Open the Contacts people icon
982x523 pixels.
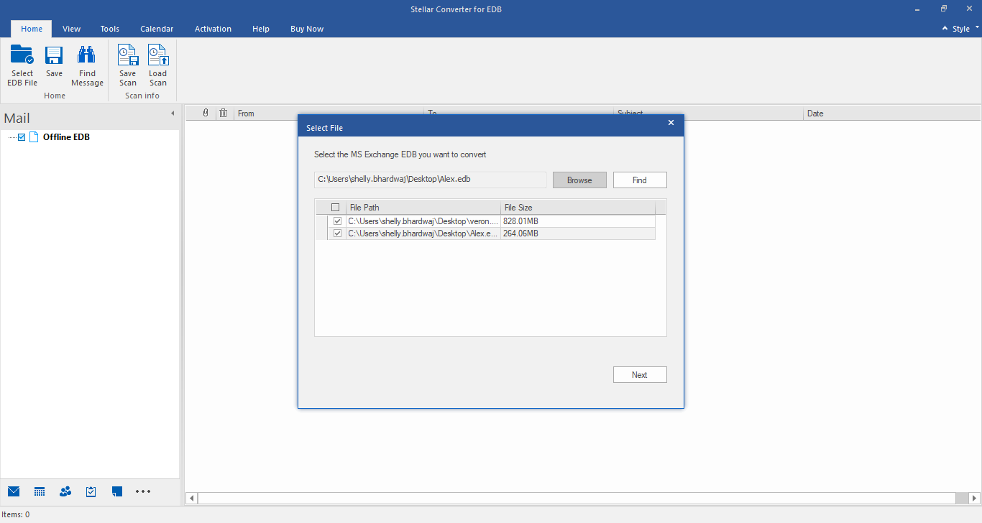pyautogui.click(x=65, y=491)
